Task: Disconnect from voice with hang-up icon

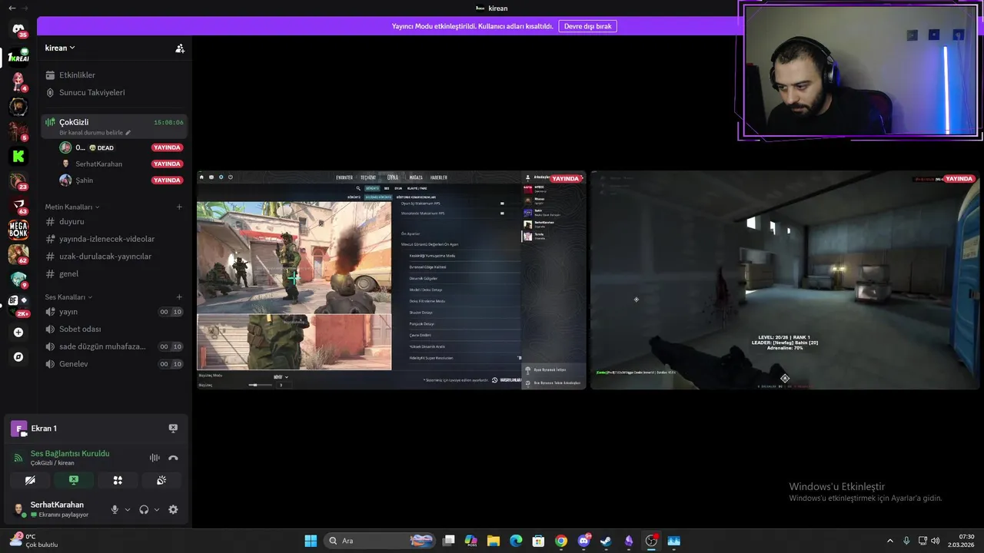Action: pos(173,458)
